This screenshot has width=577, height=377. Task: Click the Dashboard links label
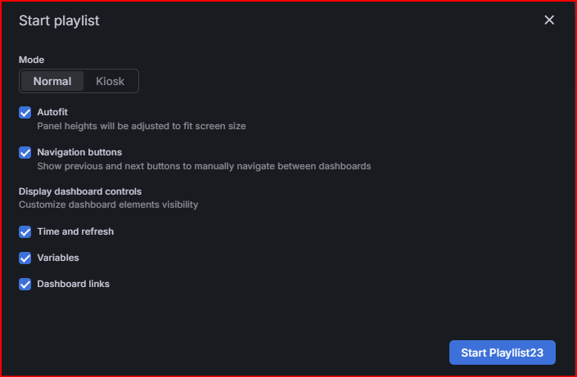point(73,284)
